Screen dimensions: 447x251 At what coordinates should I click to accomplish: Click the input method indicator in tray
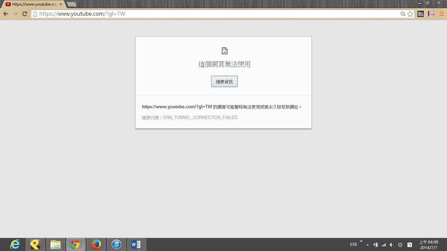(409, 245)
